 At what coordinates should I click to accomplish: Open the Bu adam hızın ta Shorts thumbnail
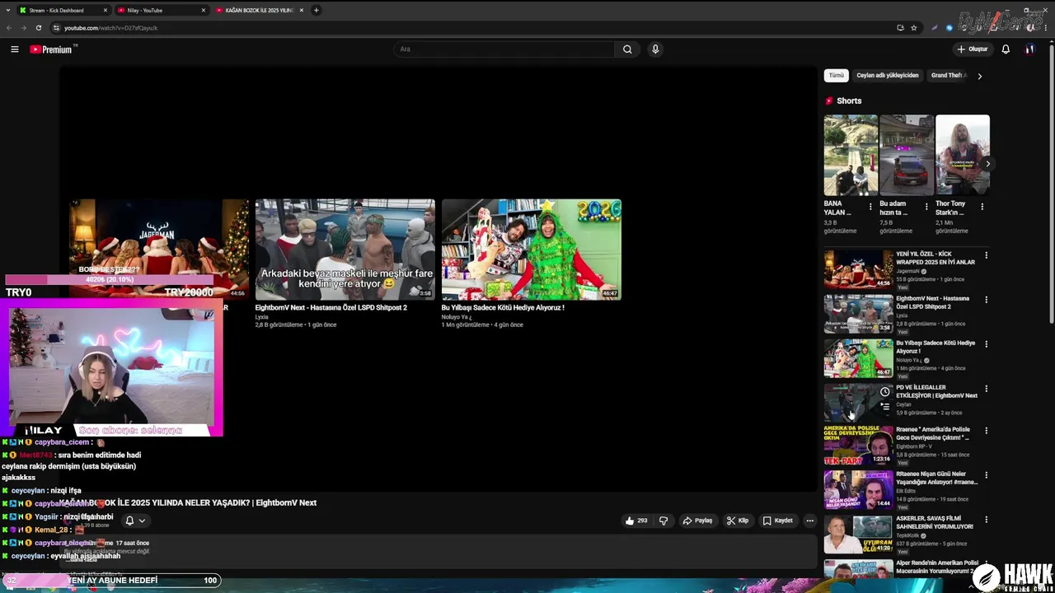tap(907, 155)
